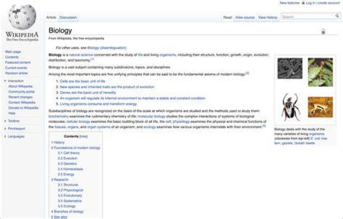This screenshot has width=343, height=219.
Task: Open the gazelle image thumbnail
Action: 321,107
